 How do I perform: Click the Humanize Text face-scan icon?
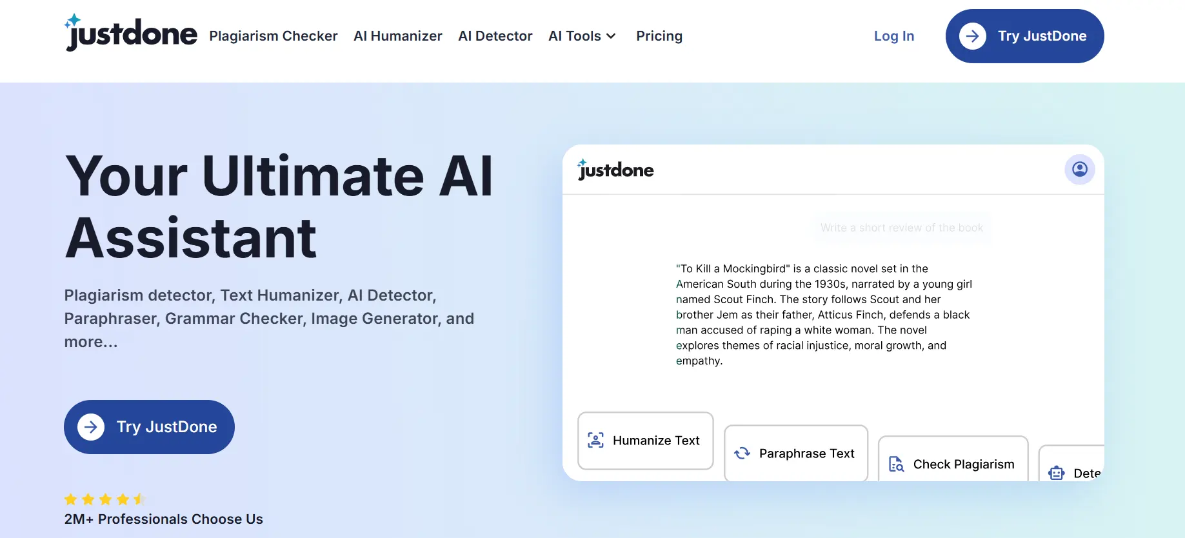595,441
